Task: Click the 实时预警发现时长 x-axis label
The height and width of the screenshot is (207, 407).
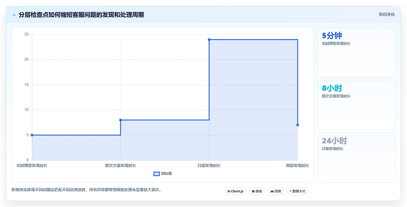Action: [32, 165]
